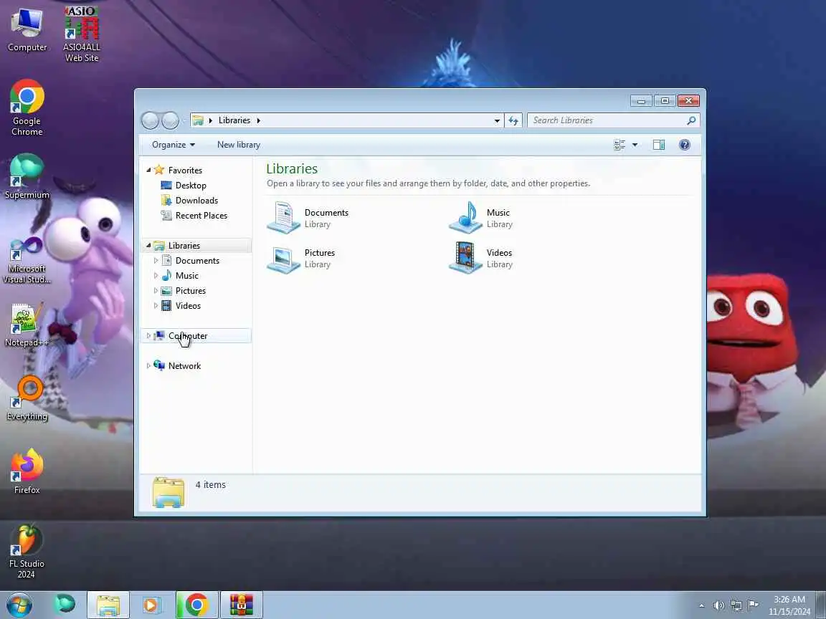Expand the Network tree arrow
The image size is (826, 619).
point(148,366)
